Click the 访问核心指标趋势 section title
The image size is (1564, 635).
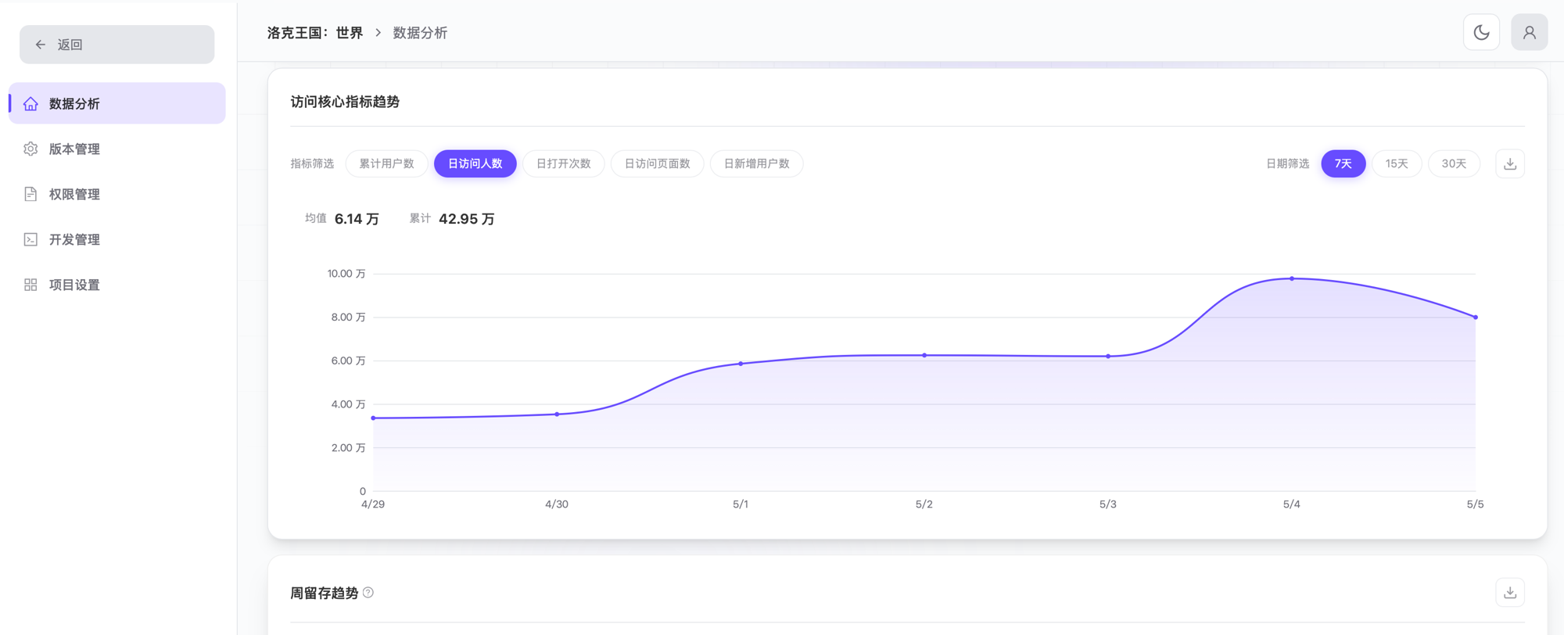(x=345, y=102)
